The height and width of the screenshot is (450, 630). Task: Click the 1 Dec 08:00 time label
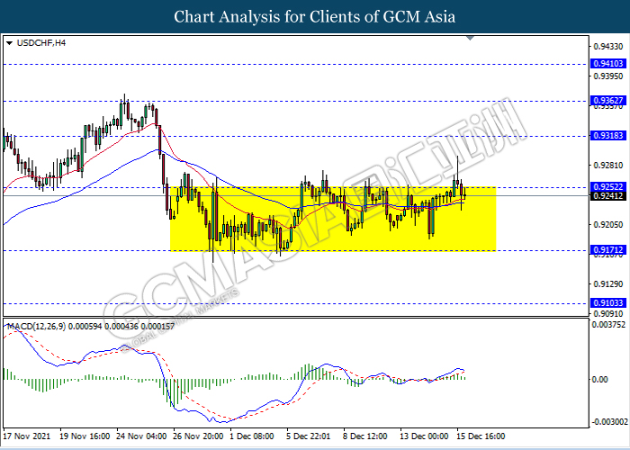(x=252, y=436)
